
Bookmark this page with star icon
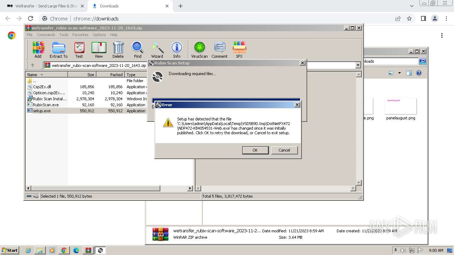pos(409,18)
